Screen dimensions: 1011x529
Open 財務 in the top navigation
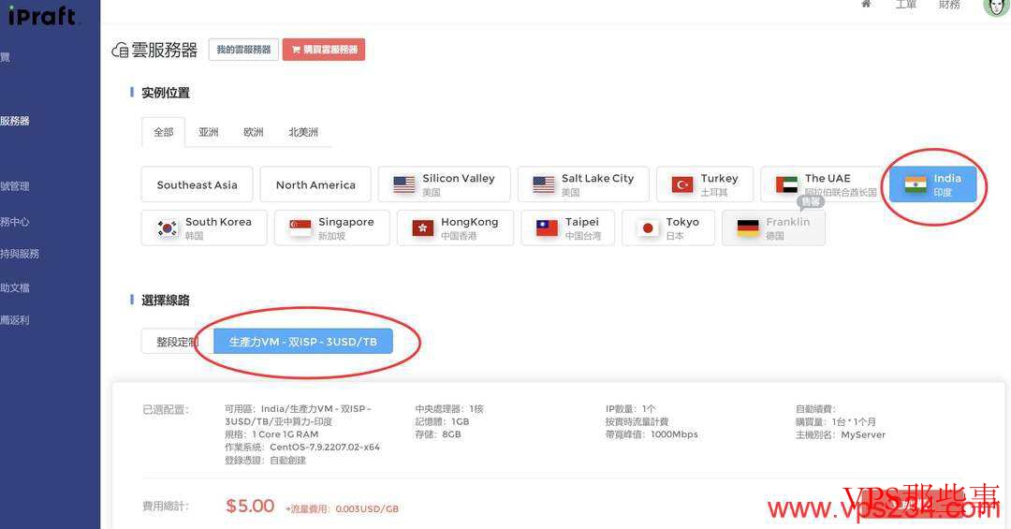pyautogui.click(x=949, y=5)
